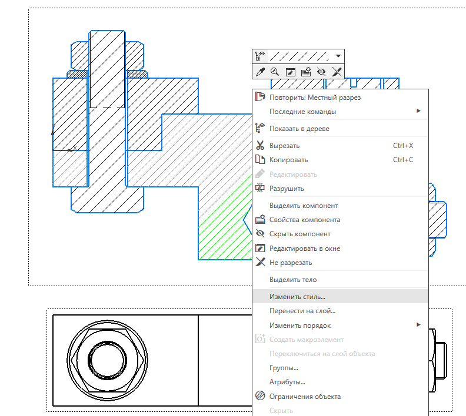Click the Ctrl+C shortcut label
The image size is (466, 416).
point(403,160)
